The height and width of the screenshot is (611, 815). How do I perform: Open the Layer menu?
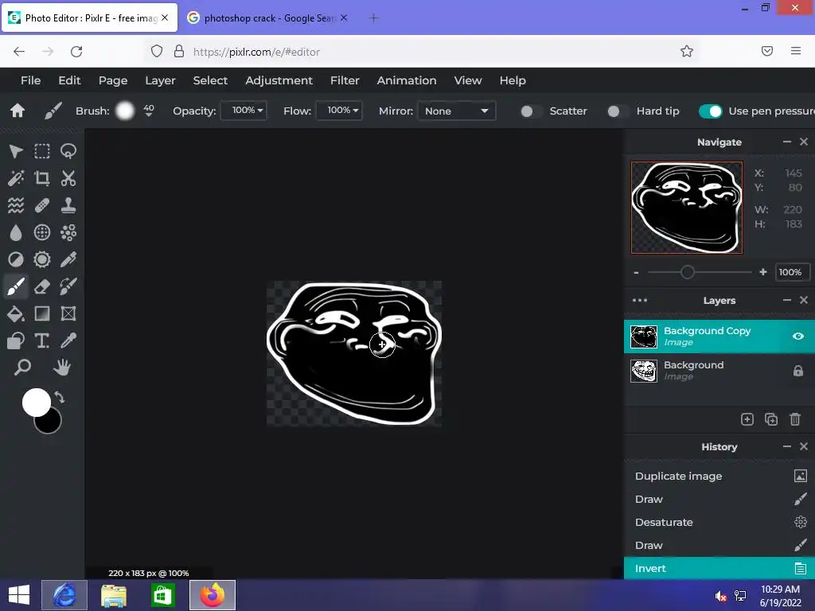[160, 80]
